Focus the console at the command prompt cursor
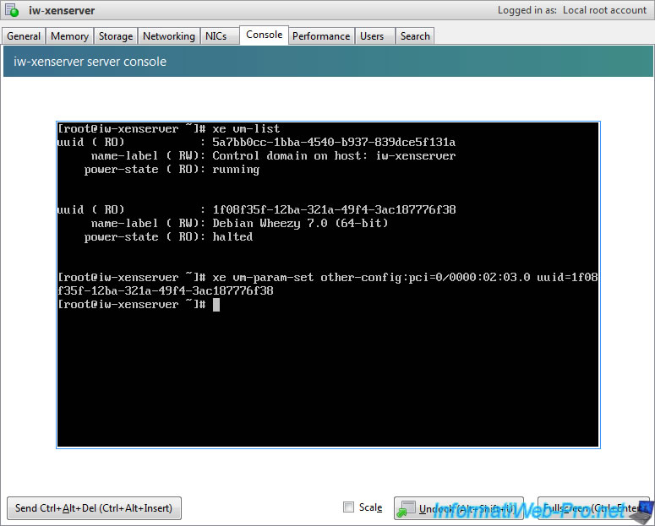Viewport: 655px width, 526px height. pyautogui.click(x=216, y=305)
